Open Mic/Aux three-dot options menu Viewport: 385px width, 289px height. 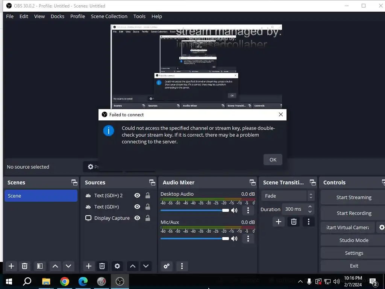(x=248, y=239)
